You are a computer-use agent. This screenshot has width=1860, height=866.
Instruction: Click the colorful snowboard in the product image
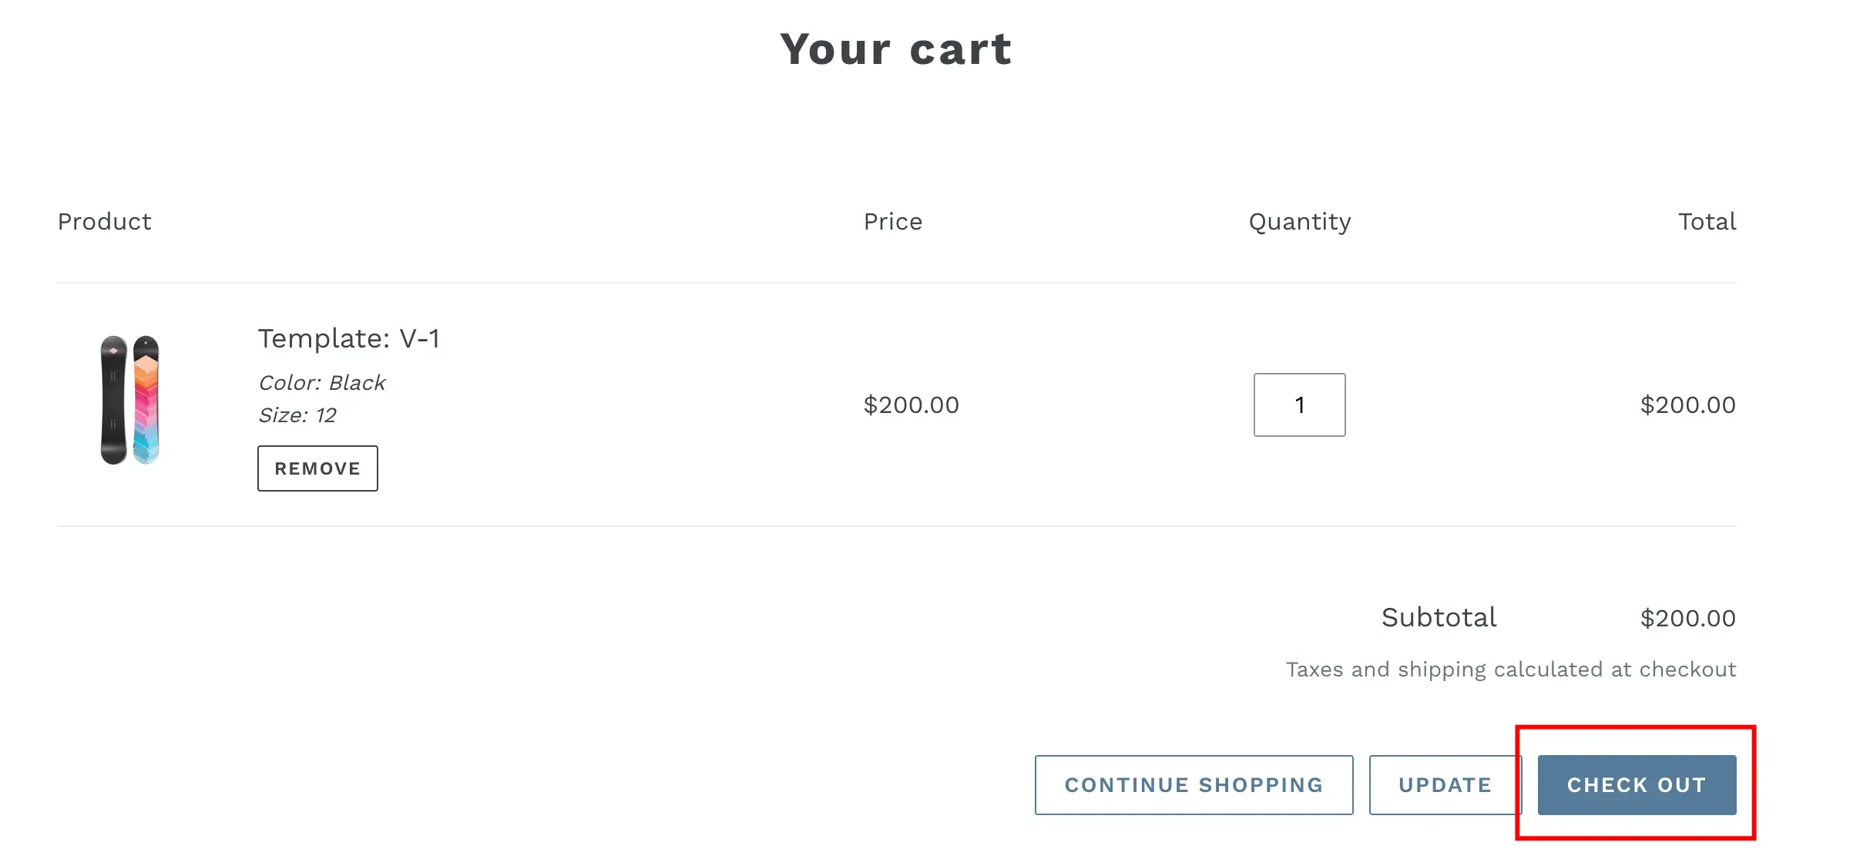(x=146, y=400)
